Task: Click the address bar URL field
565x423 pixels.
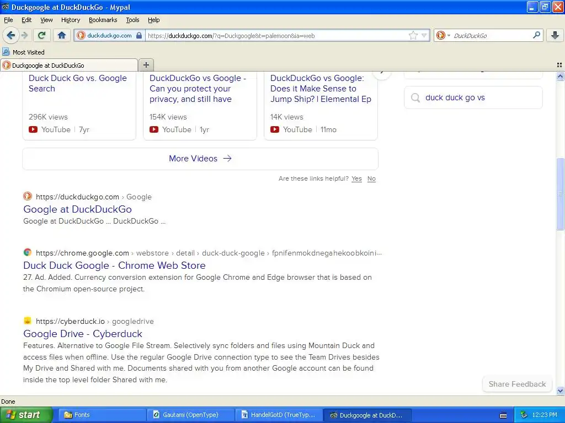Action: click(x=277, y=36)
